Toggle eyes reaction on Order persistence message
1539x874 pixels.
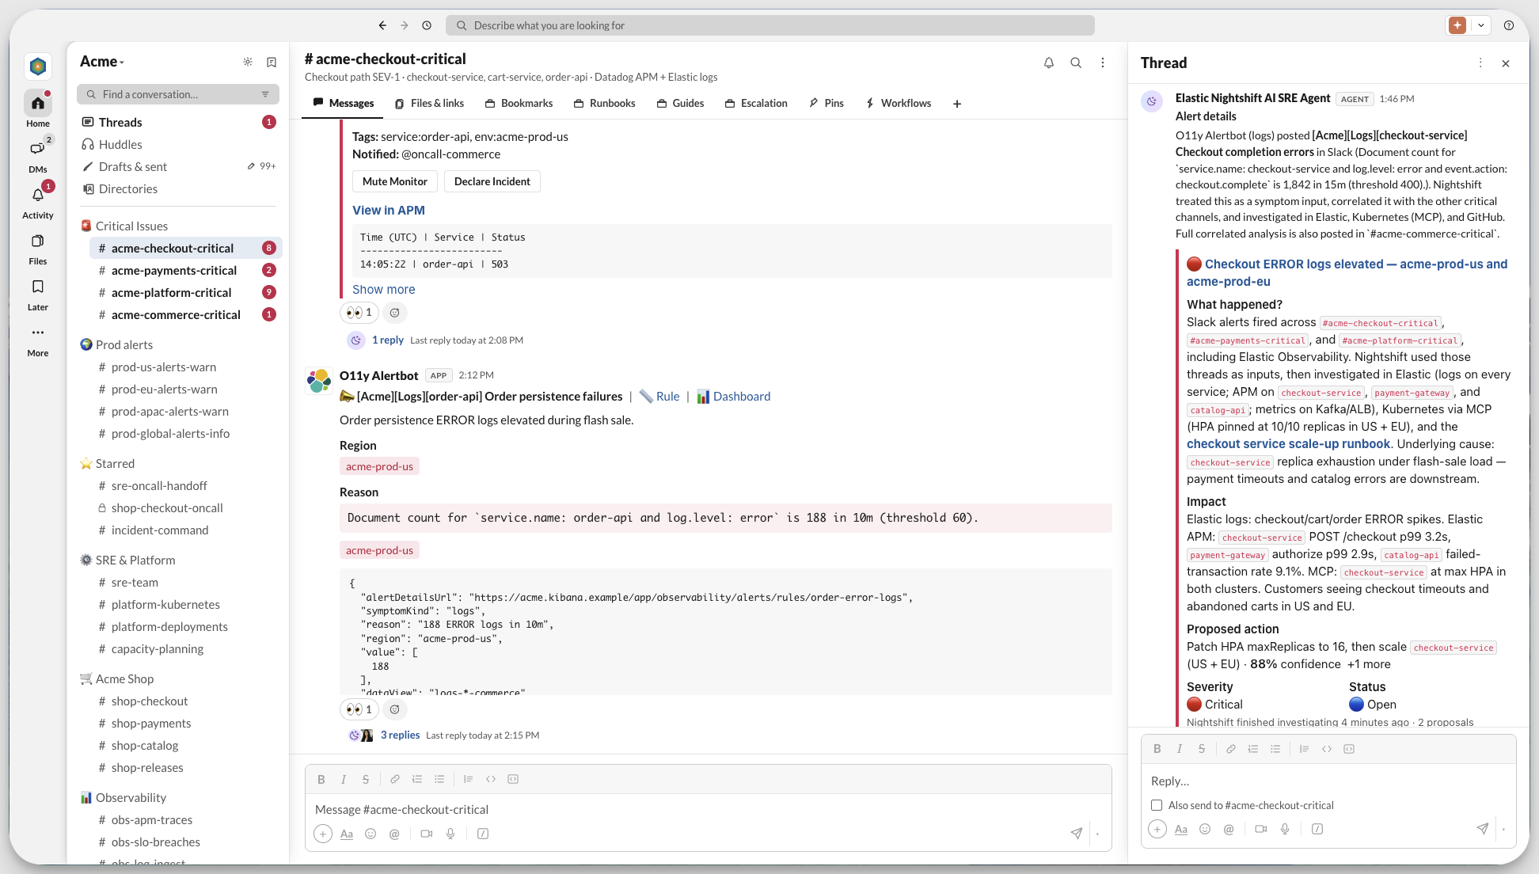(x=359, y=709)
